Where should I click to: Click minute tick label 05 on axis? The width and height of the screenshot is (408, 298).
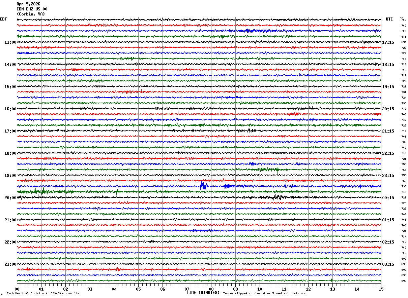coord(138,289)
